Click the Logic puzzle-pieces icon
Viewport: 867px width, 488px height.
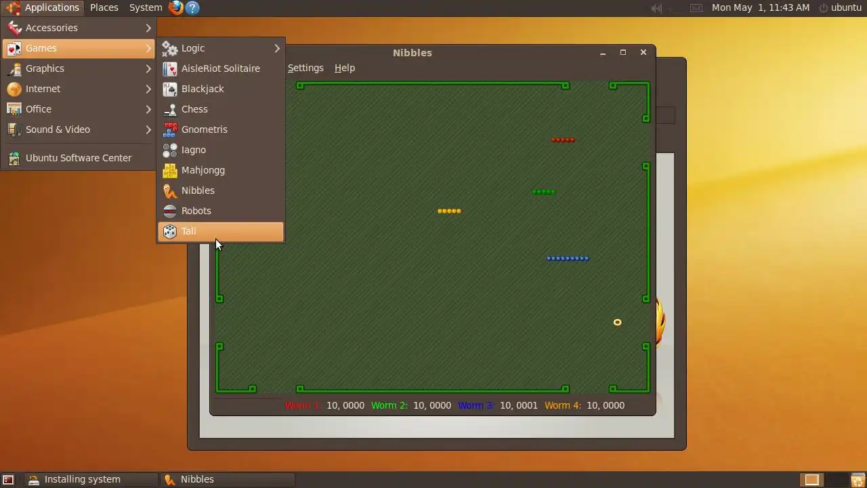170,48
